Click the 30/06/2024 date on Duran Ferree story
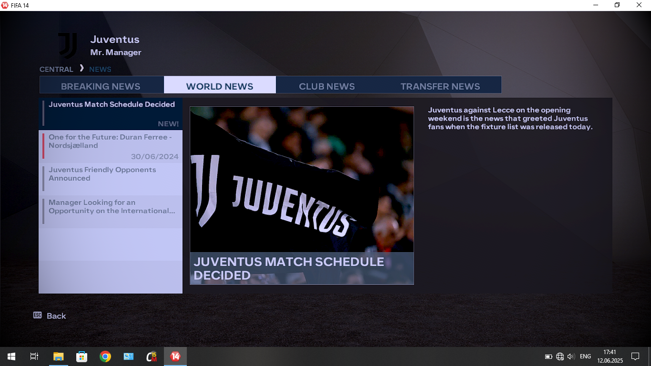This screenshot has height=366, width=651. 154,156
